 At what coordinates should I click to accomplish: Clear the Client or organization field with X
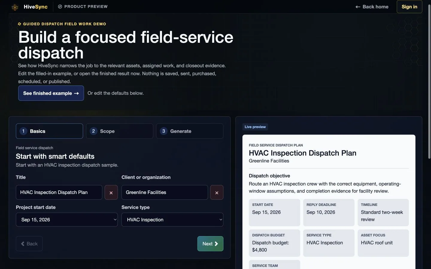click(x=217, y=192)
